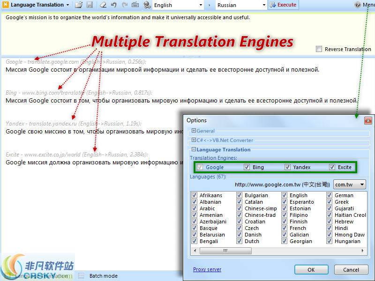Click the Batch mode icon in status bar
The image size is (375, 281).
(81, 276)
